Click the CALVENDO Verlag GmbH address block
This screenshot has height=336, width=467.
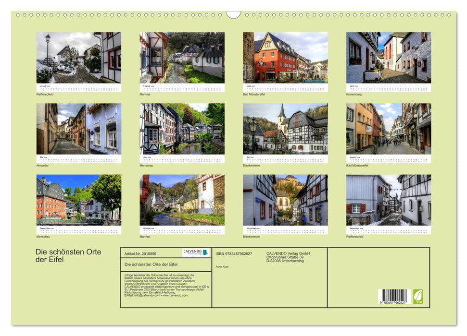point(287,256)
